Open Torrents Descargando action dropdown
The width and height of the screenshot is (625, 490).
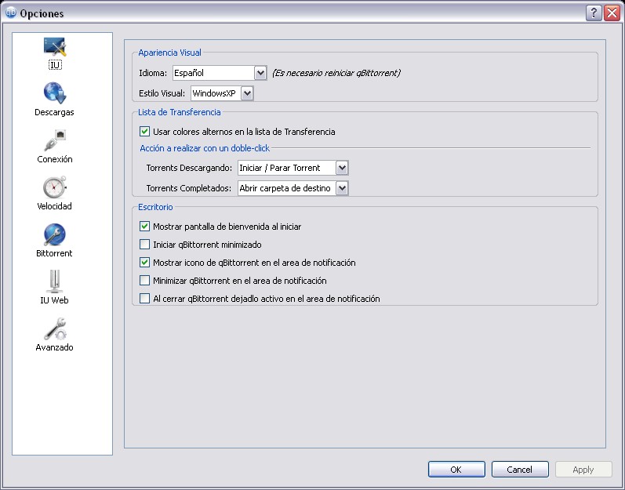click(x=293, y=168)
